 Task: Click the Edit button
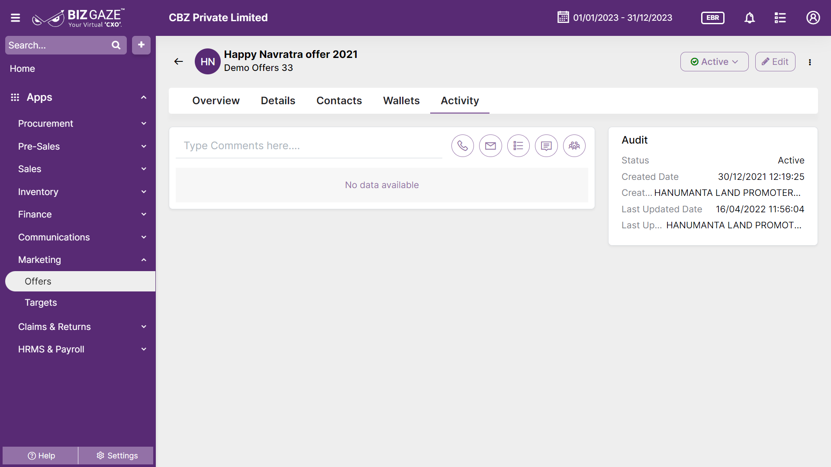(x=775, y=62)
